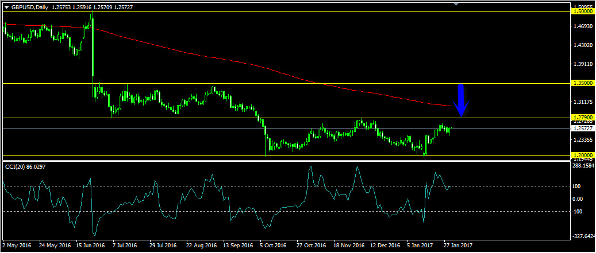Click the 18 Nov 2016 date label
The image size is (596, 253).
[x=348, y=246]
